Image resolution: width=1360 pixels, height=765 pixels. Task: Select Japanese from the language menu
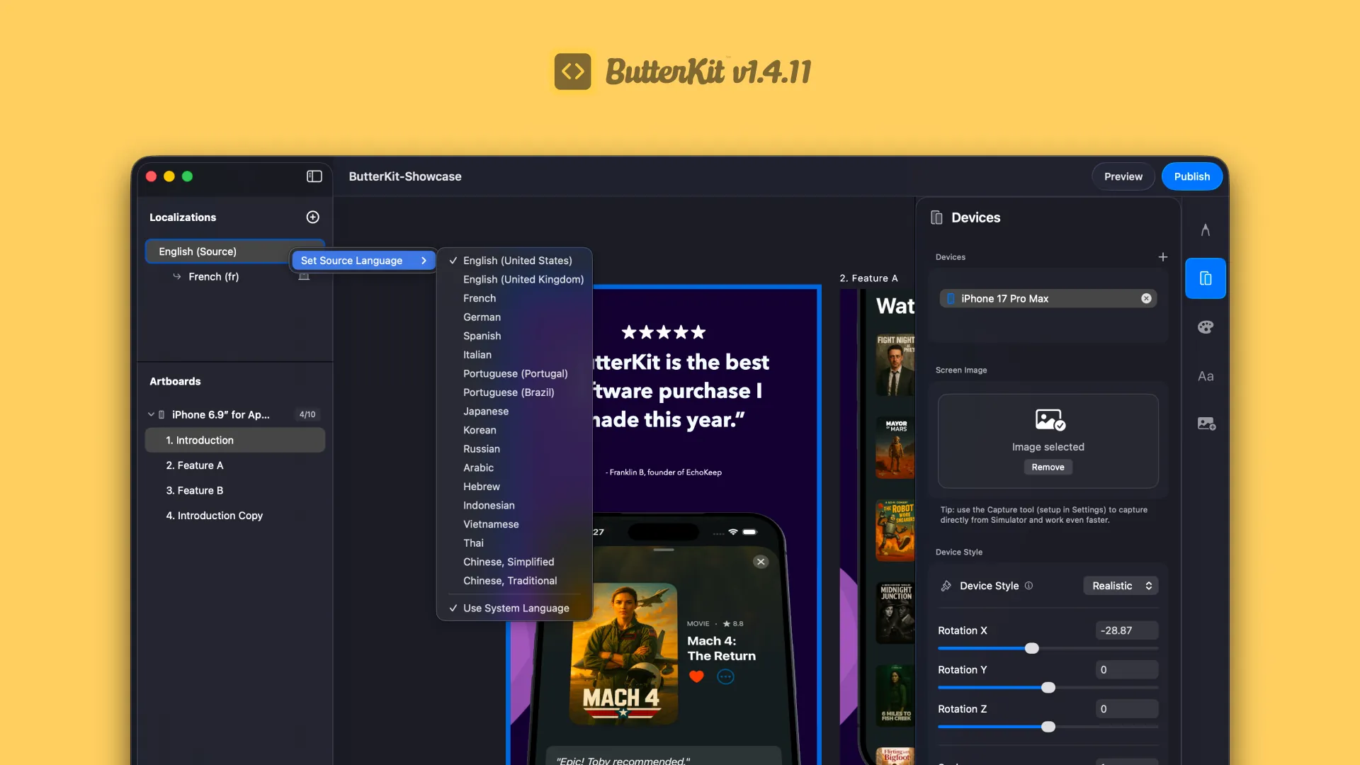[486, 411]
